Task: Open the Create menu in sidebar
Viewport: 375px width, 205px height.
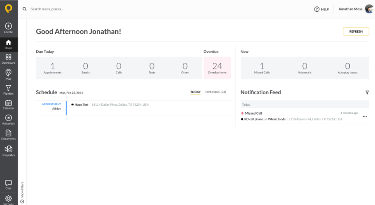Action: [x=8, y=28]
